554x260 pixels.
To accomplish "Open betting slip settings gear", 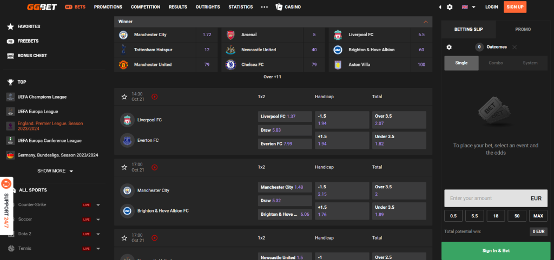I will point(449,47).
